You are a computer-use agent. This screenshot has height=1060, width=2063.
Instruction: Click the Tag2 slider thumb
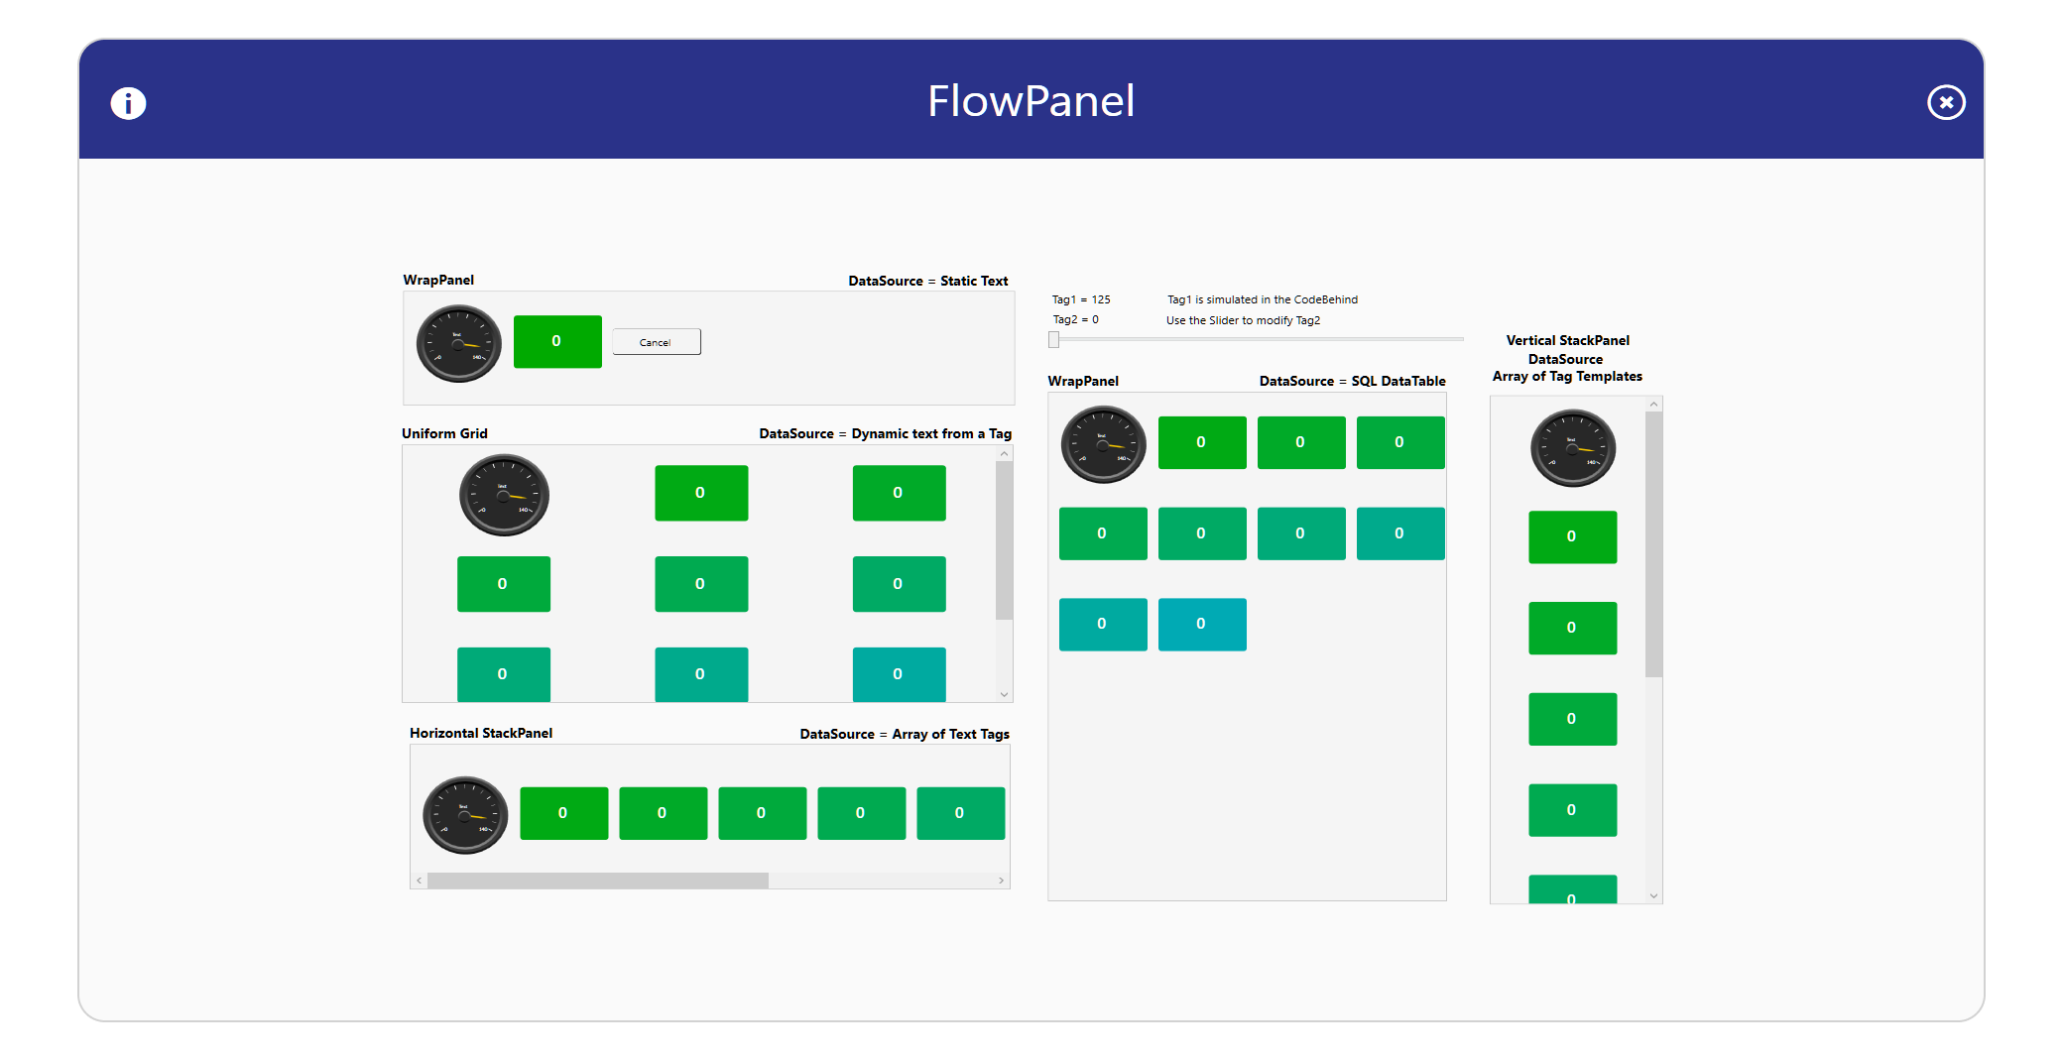coord(1054,340)
